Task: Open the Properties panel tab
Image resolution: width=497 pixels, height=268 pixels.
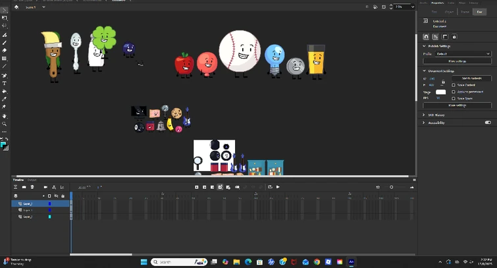Action: [x=437, y=3]
